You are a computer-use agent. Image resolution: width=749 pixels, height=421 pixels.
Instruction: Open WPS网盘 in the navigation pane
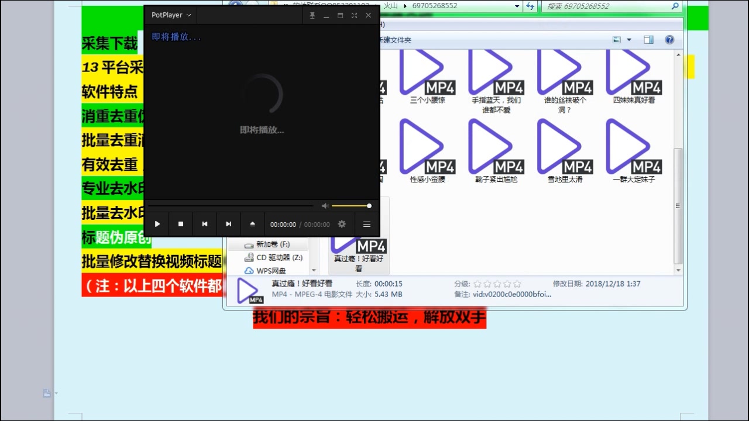pos(265,271)
